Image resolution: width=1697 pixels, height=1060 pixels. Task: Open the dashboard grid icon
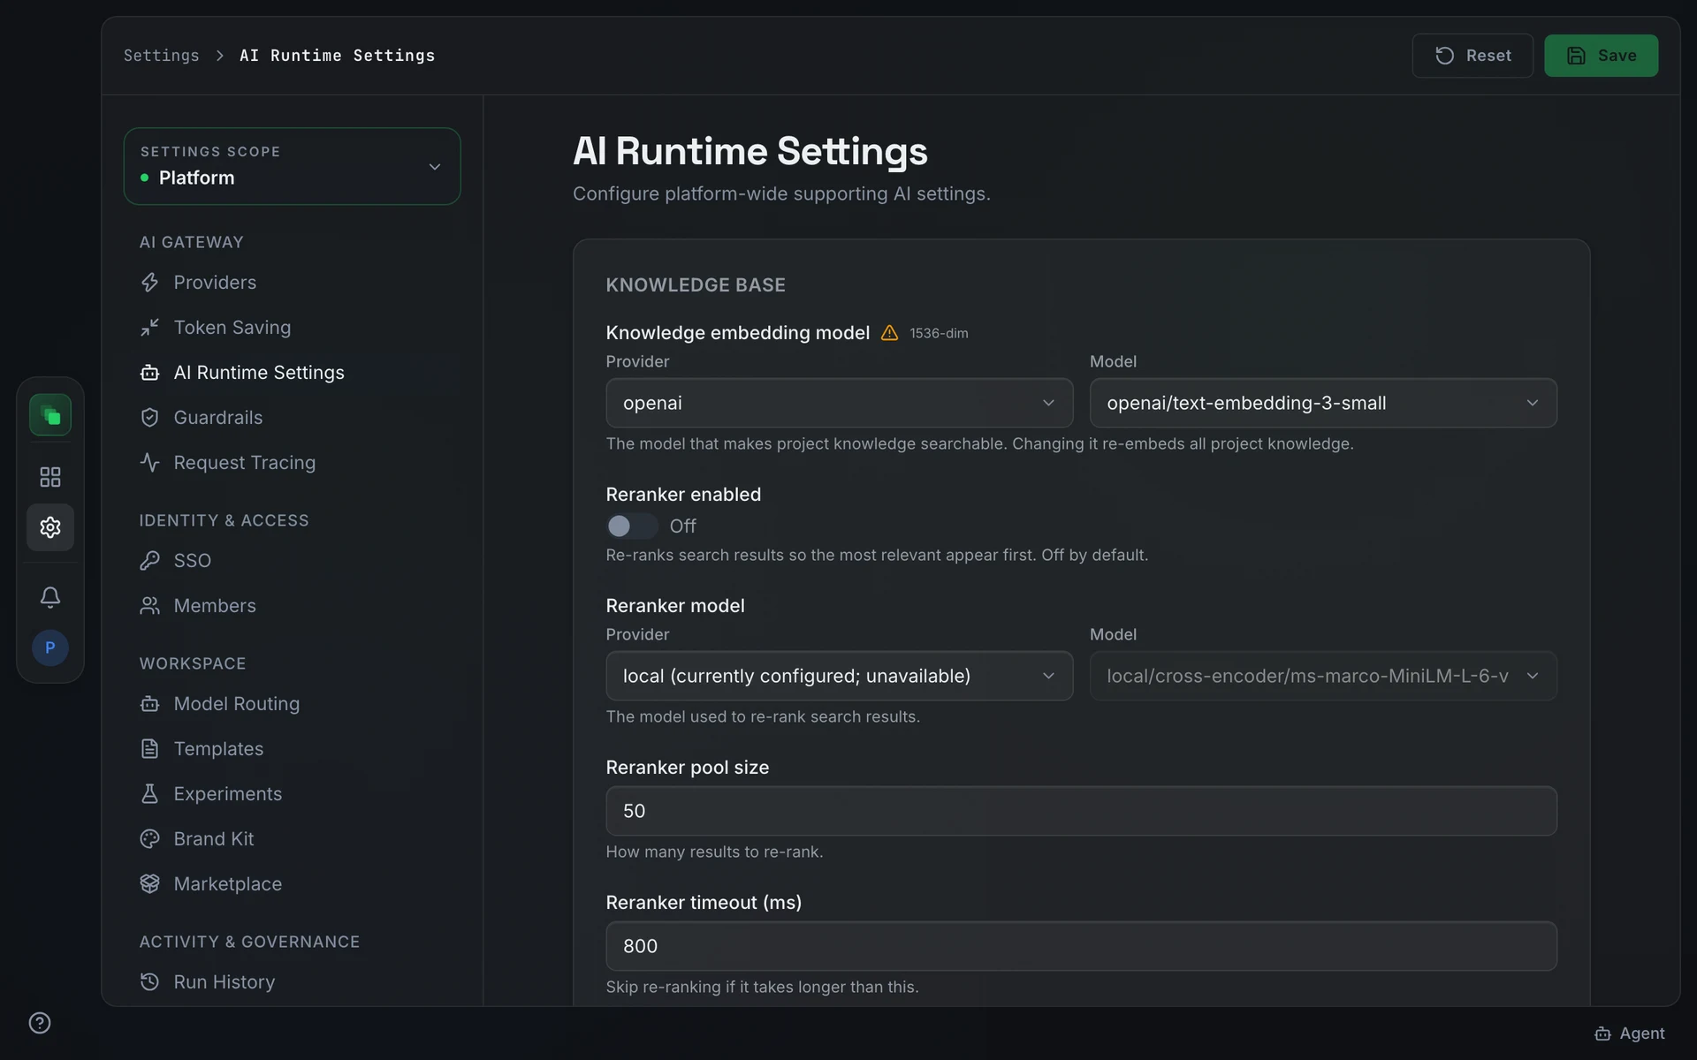pyautogui.click(x=50, y=477)
